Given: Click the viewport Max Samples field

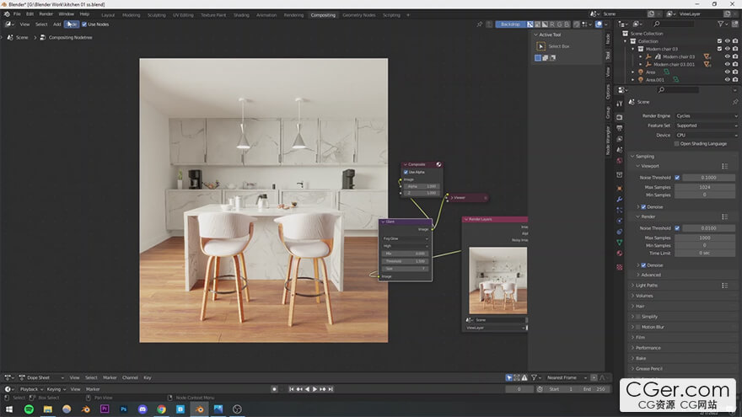Looking at the screenshot, I should pyautogui.click(x=705, y=187).
